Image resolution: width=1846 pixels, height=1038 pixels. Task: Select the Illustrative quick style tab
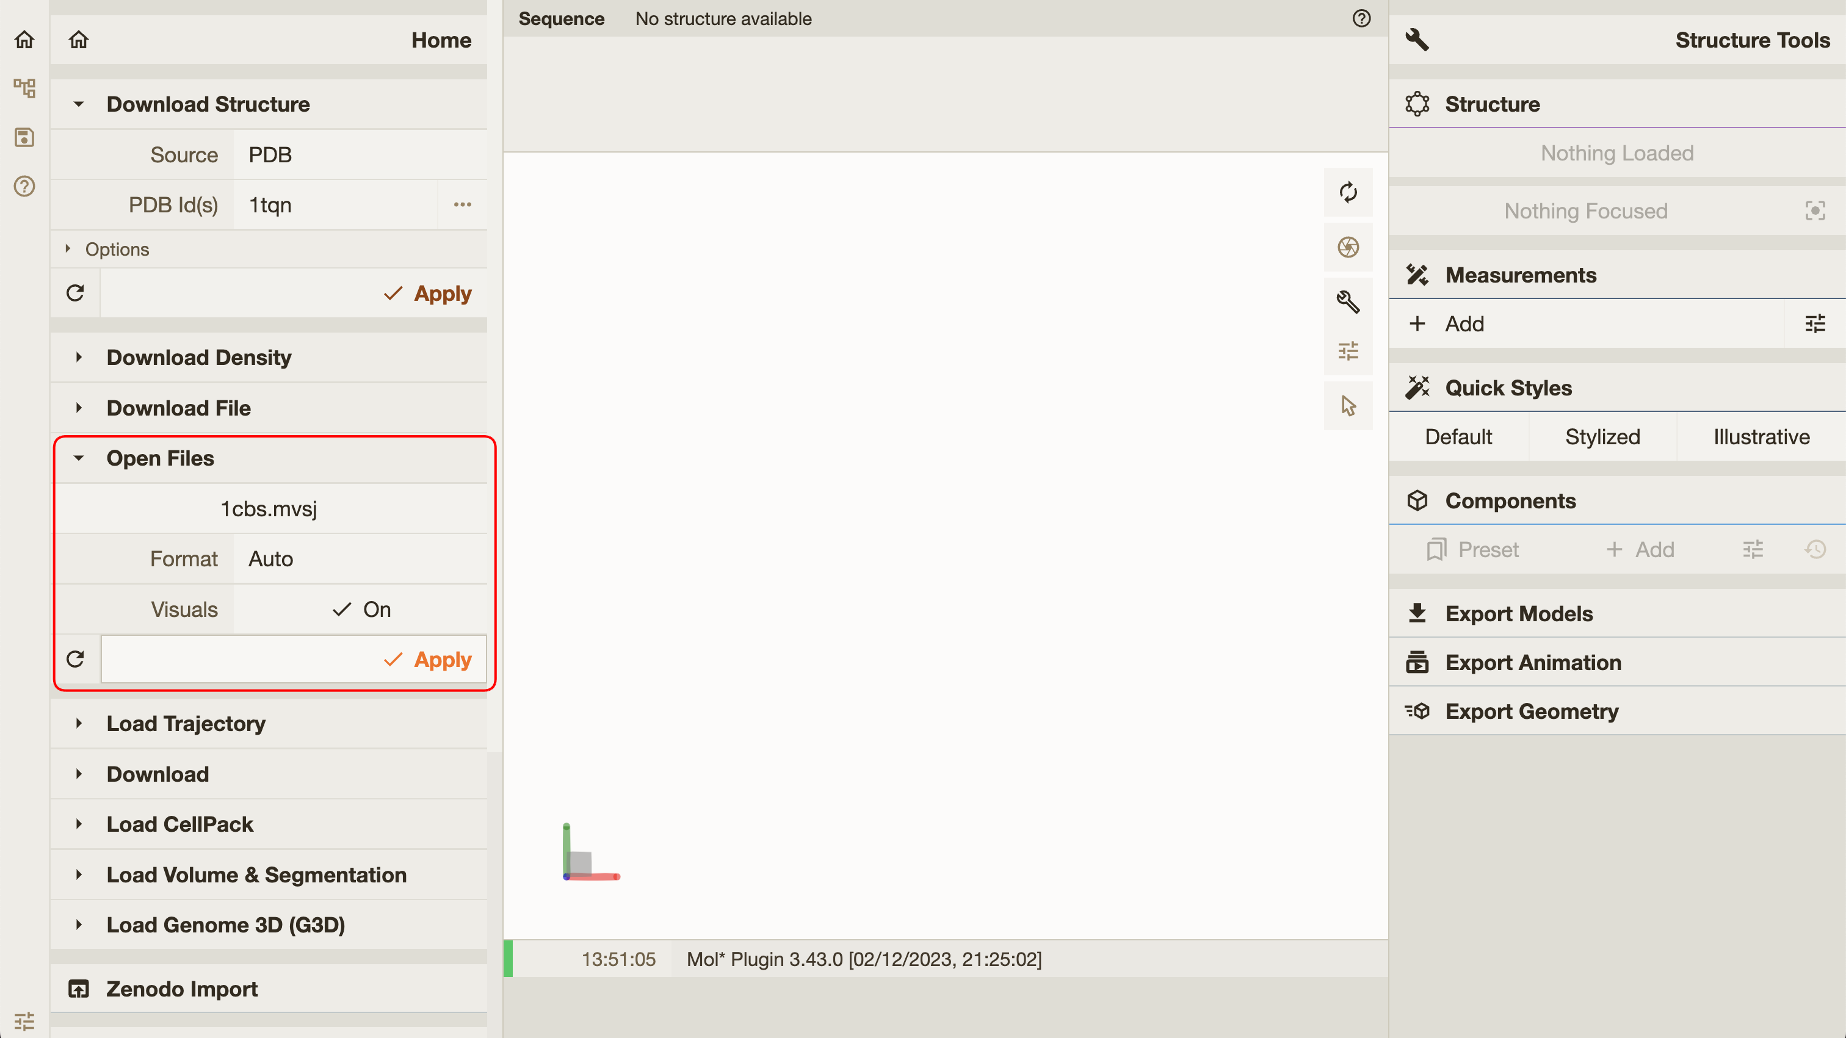(1760, 436)
